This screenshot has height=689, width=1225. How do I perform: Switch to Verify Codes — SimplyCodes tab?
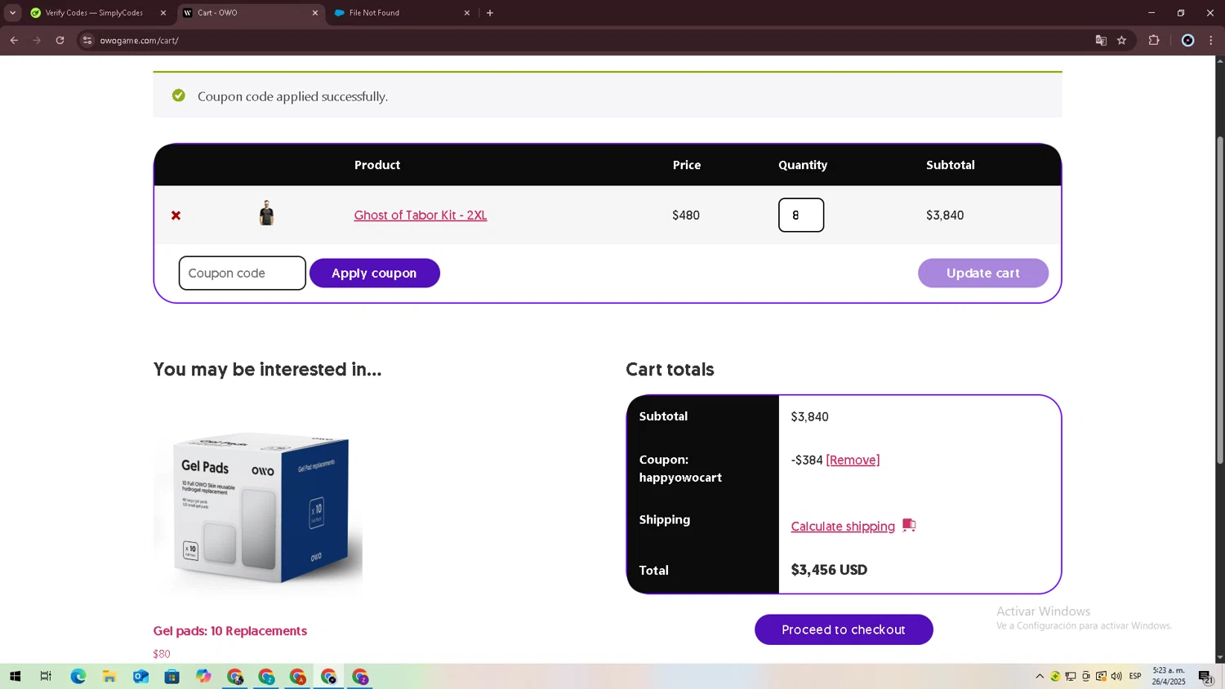click(94, 13)
